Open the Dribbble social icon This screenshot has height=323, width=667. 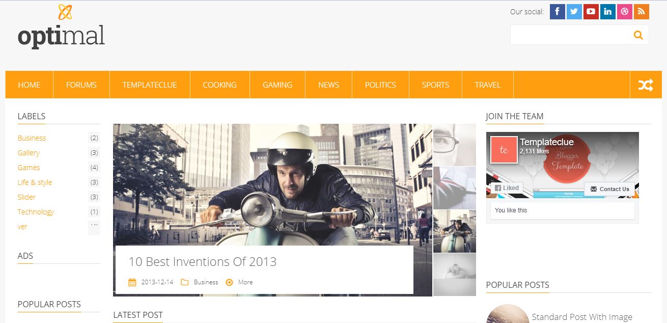pyautogui.click(x=625, y=11)
